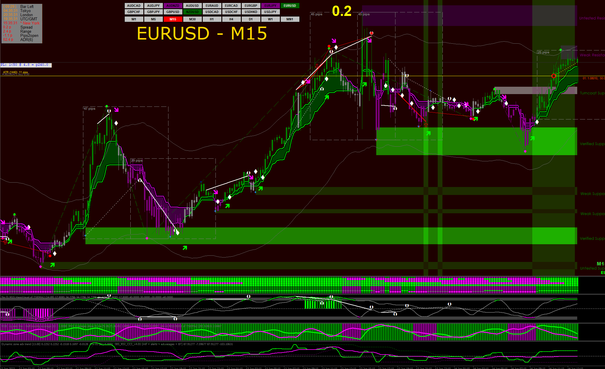This screenshot has width=605, height=369.
Task: Switch to the USDHKD chart
Action: click(251, 12)
